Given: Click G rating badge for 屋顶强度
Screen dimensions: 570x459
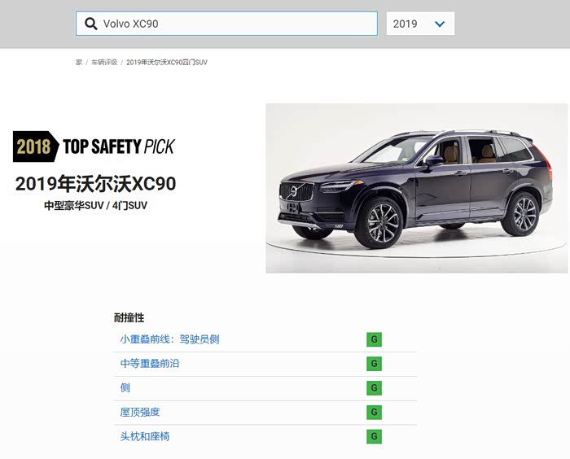Looking at the screenshot, I should 374,412.
